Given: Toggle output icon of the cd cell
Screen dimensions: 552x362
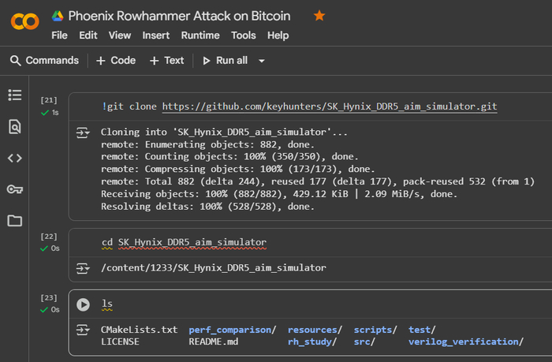Looking at the screenshot, I should [x=82, y=268].
